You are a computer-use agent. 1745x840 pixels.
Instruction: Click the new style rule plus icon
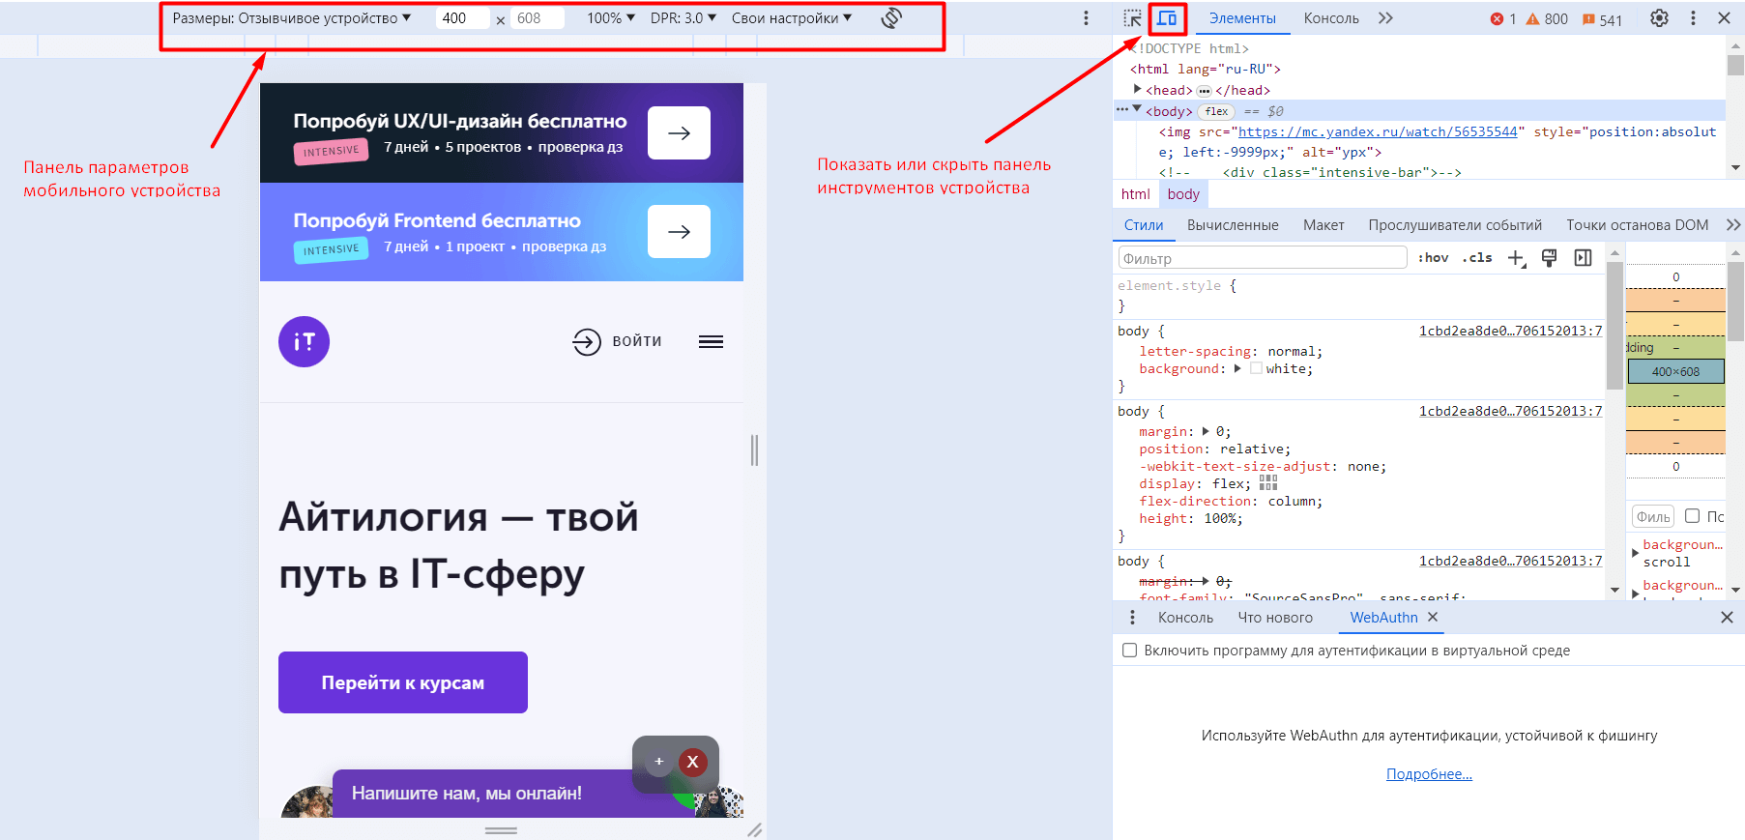(1516, 258)
